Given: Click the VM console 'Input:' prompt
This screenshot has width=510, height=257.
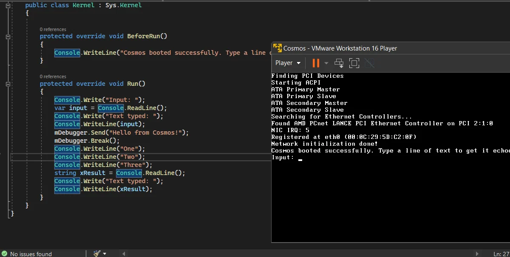Looking at the screenshot, I should (x=283, y=157).
